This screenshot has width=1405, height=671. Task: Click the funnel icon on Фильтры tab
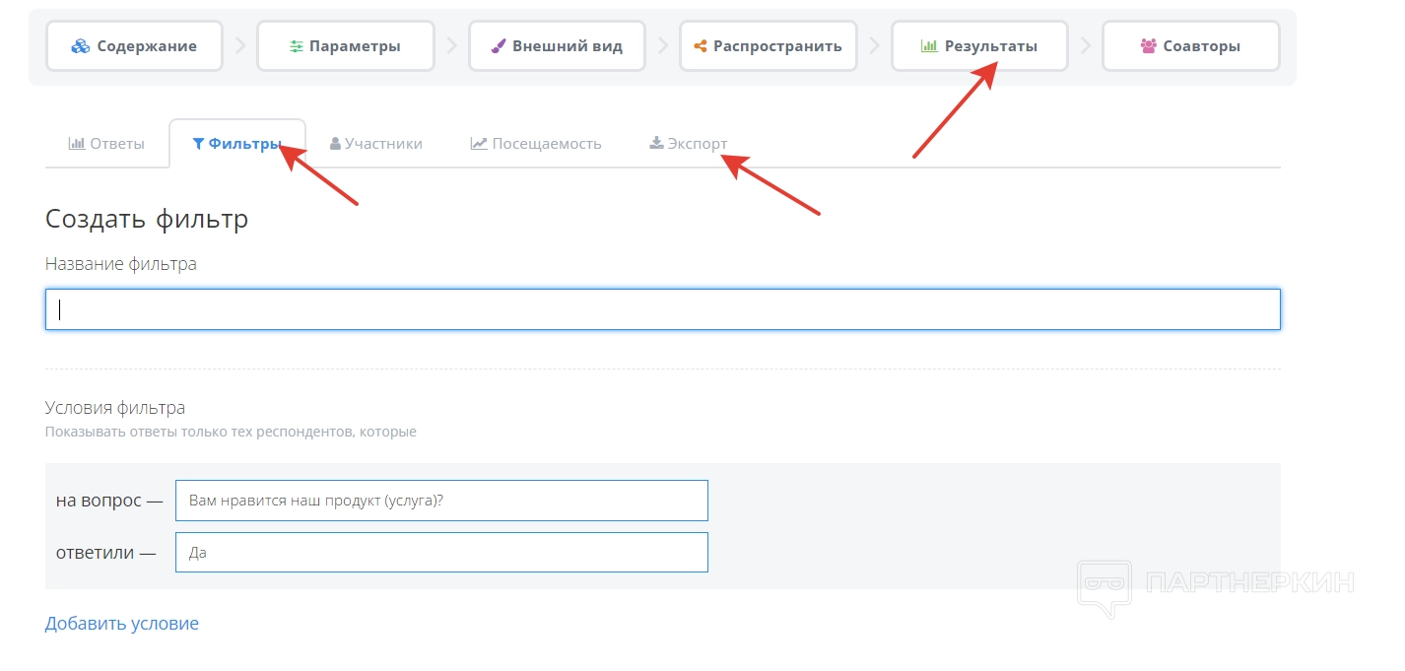(x=198, y=144)
